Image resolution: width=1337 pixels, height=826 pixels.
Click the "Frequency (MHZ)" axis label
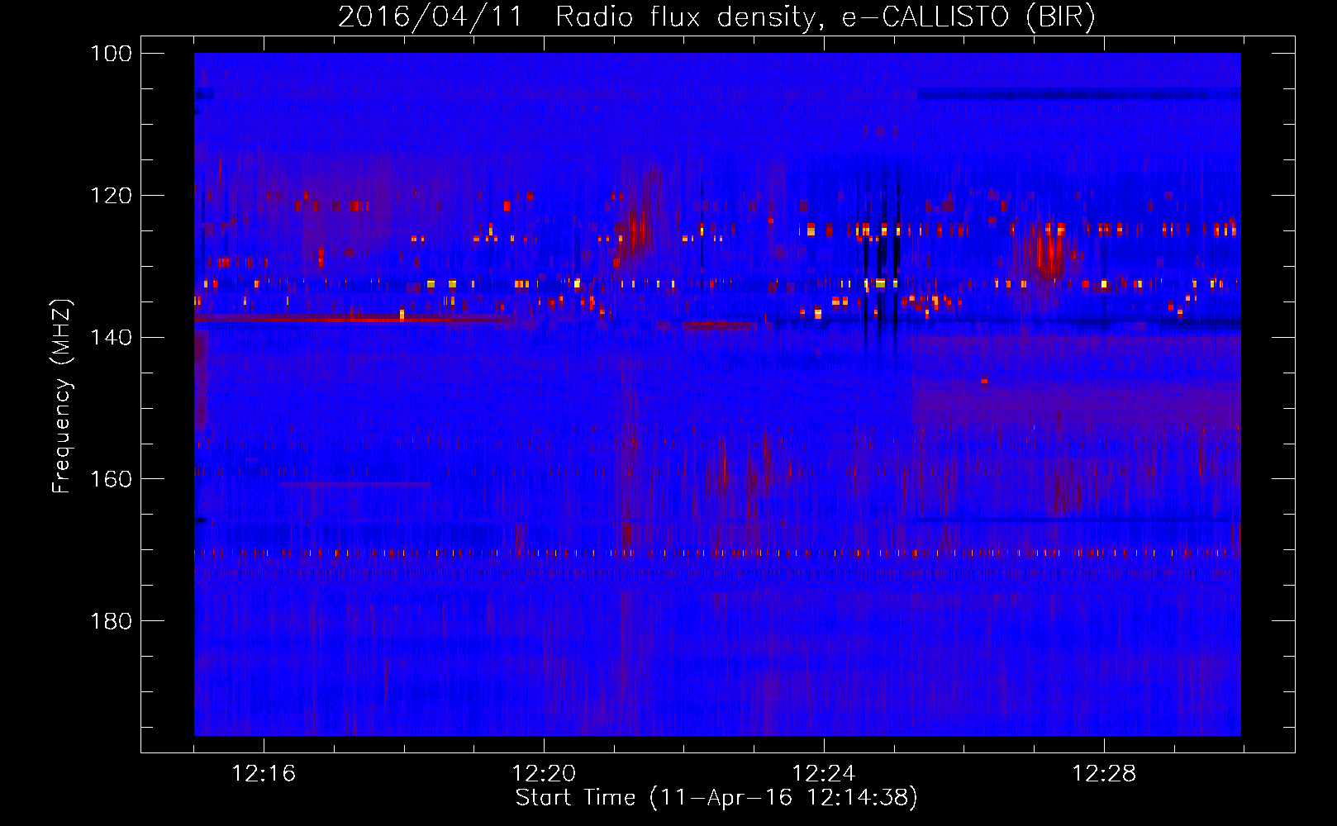click(x=62, y=396)
